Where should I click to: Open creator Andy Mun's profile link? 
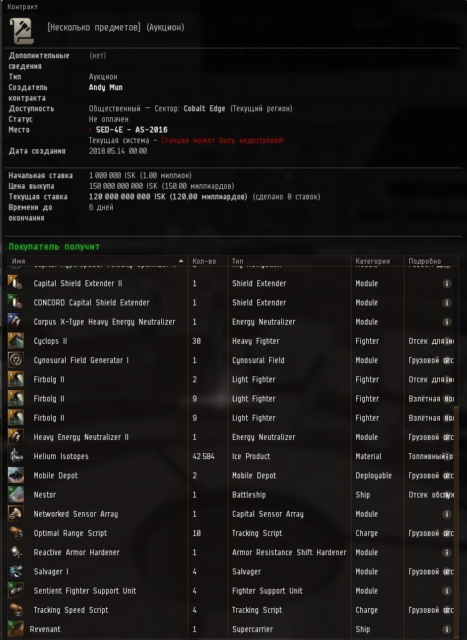(106, 87)
